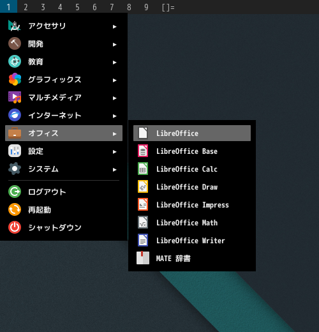This screenshot has height=332, width=319.
Task: Expand the システム submenu arrow
Action: [115, 170]
